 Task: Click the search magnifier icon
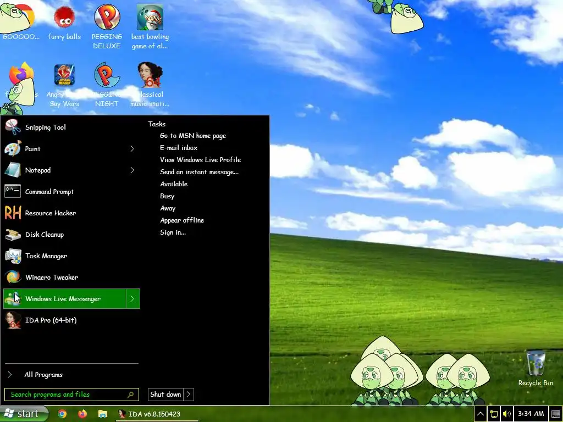tap(131, 395)
